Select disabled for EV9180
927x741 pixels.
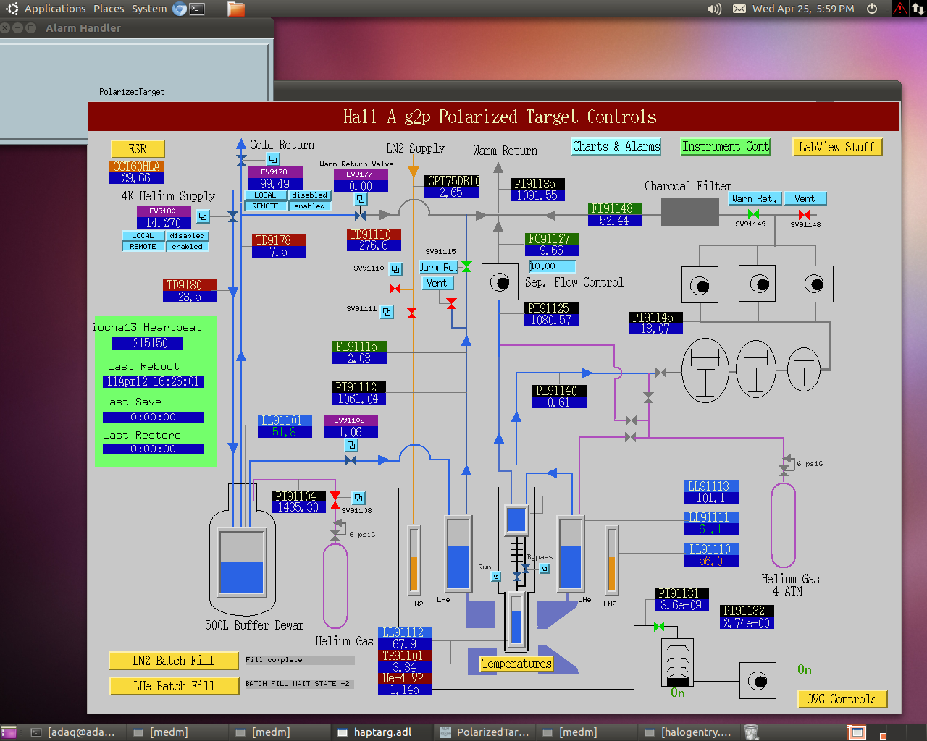pyautogui.click(x=188, y=236)
